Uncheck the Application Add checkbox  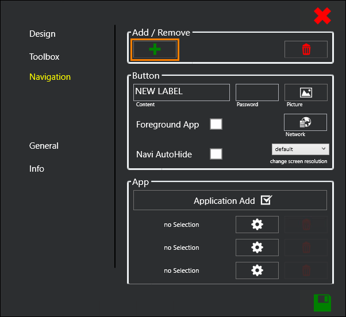pyautogui.click(x=266, y=200)
